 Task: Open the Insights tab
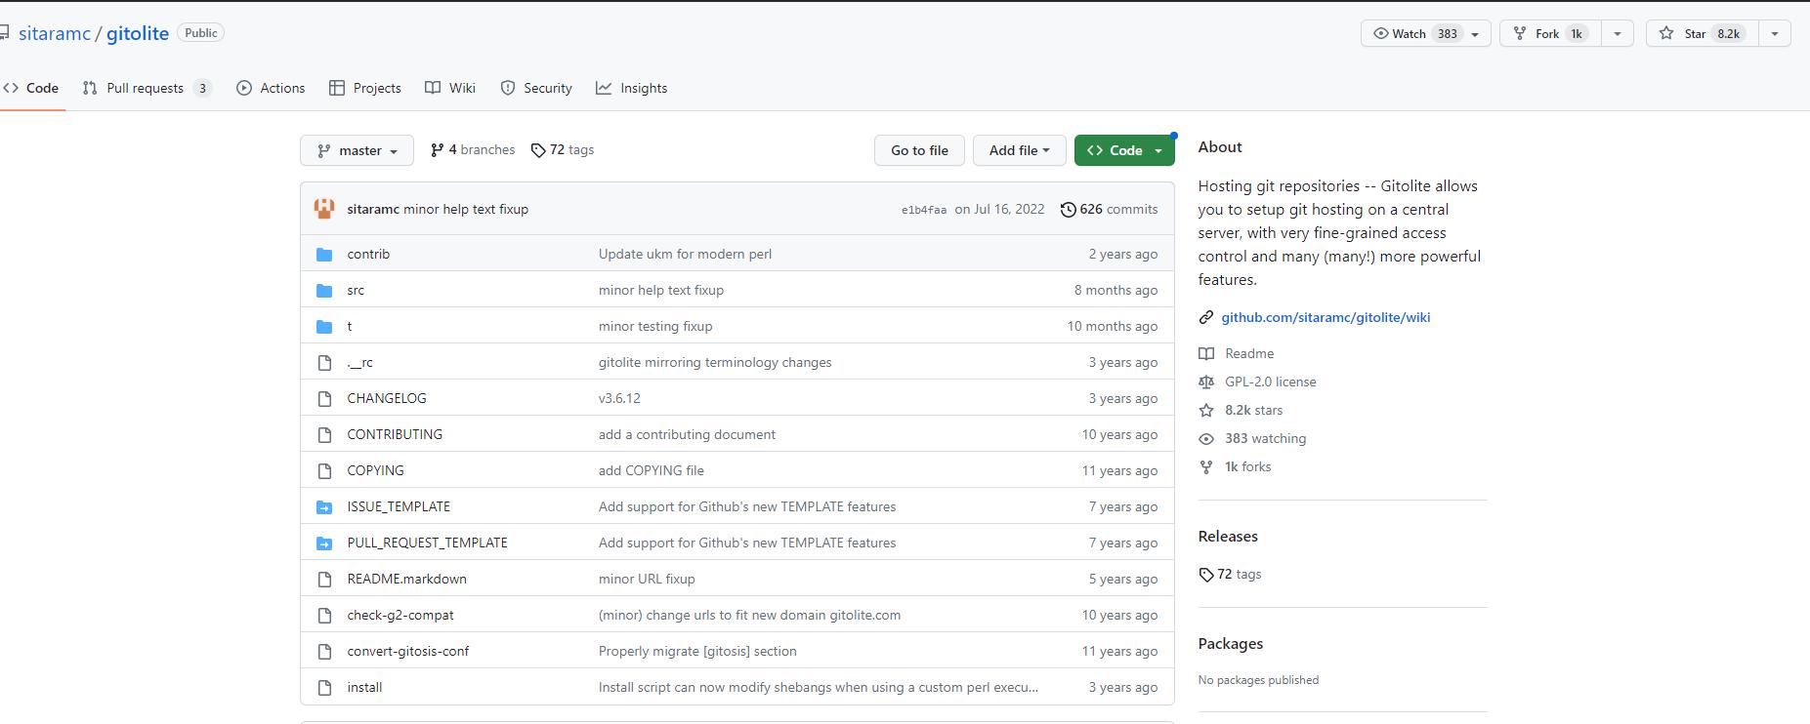pos(632,88)
